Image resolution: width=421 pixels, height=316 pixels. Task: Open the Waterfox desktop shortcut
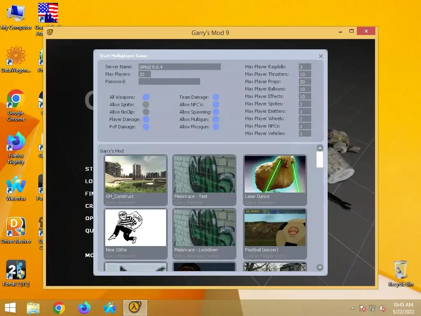pyautogui.click(x=16, y=188)
